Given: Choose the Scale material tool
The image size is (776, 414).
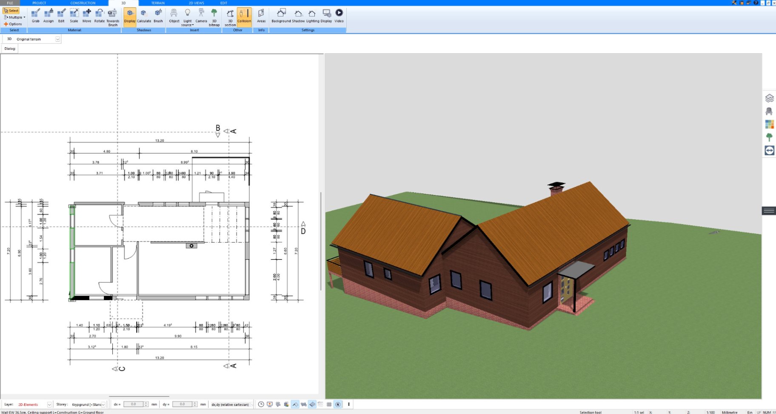Looking at the screenshot, I should click(74, 16).
